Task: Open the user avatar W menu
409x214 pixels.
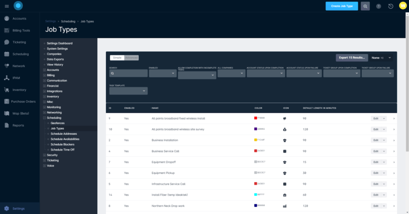Action: tap(403, 6)
